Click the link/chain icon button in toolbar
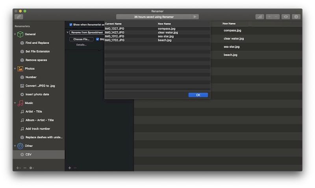This screenshot has width=315, height=188. point(19,17)
